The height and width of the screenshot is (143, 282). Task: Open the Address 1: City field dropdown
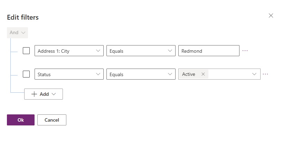(69, 51)
